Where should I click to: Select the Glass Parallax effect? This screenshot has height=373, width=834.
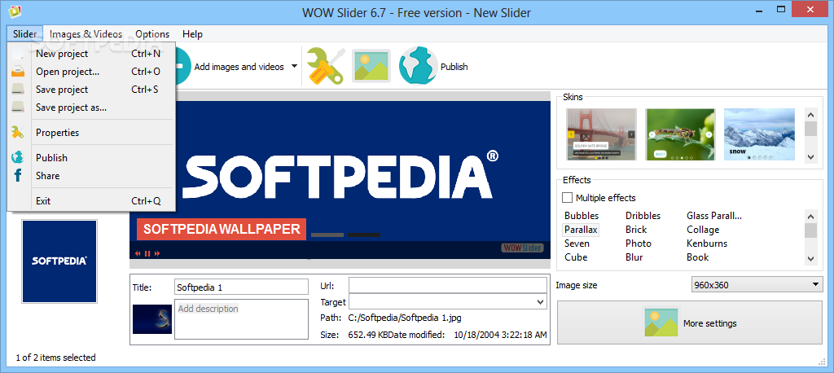click(713, 216)
